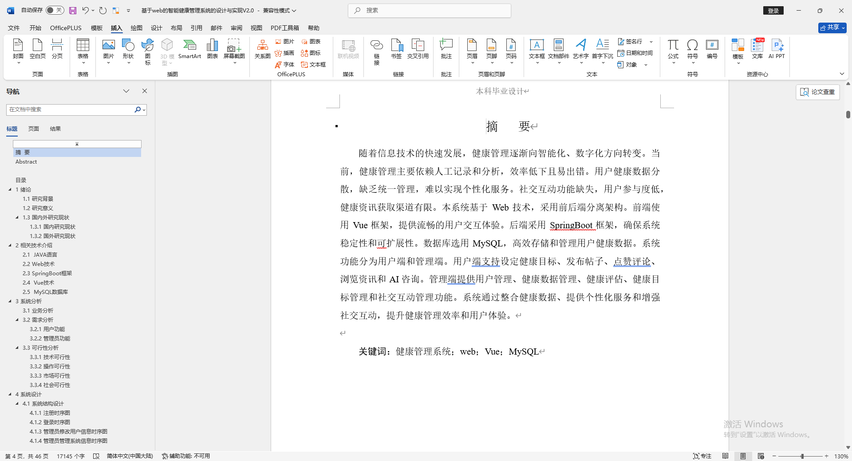Close the navigation pane
This screenshot has width=852, height=461.
coord(145,91)
